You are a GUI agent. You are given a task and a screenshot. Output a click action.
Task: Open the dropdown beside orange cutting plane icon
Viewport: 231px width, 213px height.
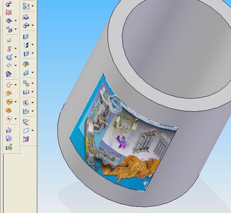coord(15,102)
